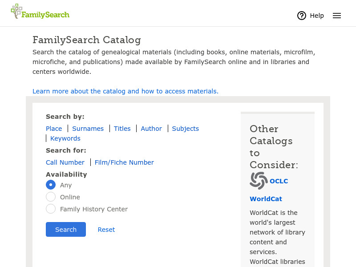Open the WorldCat link
356x267 pixels.
[x=266, y=199]
